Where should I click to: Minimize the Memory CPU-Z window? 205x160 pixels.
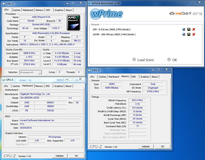153,70
